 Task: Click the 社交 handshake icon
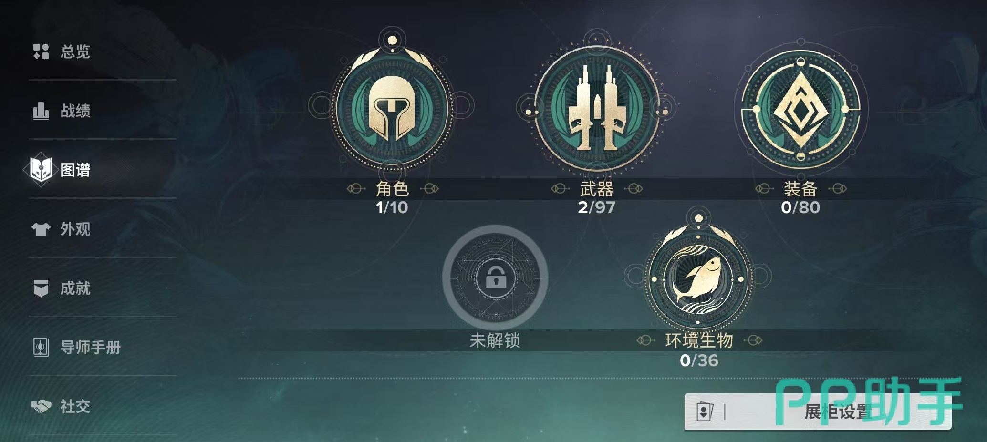coord(41,406)
